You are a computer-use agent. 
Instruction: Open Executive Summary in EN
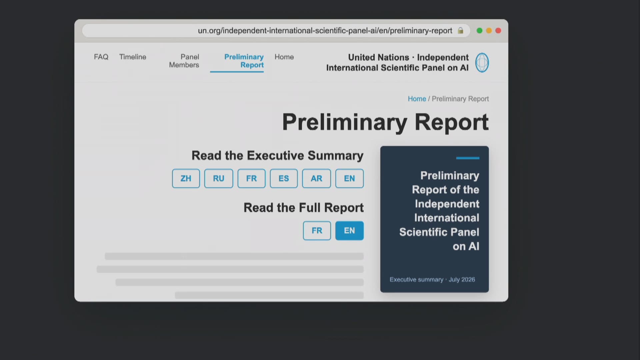click(x=349, y=178)
